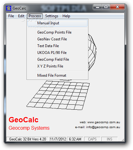The image size is (133, 150).
Task: Click the web address www.geocomp.com.au
Action: [104, 122]
